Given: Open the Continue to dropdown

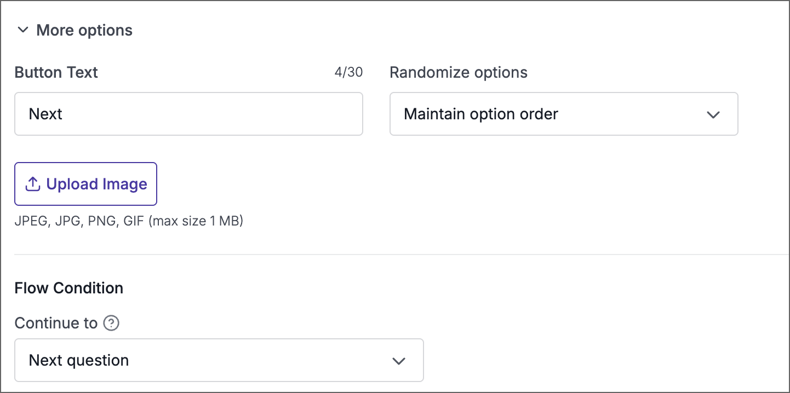Looking at the screenshot, I should 219,360.
